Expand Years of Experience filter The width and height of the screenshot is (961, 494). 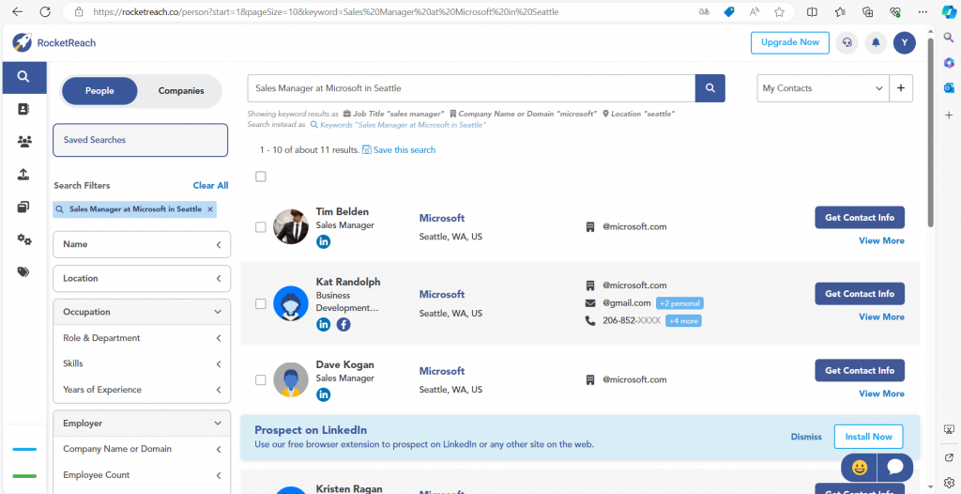click(143, 390)
